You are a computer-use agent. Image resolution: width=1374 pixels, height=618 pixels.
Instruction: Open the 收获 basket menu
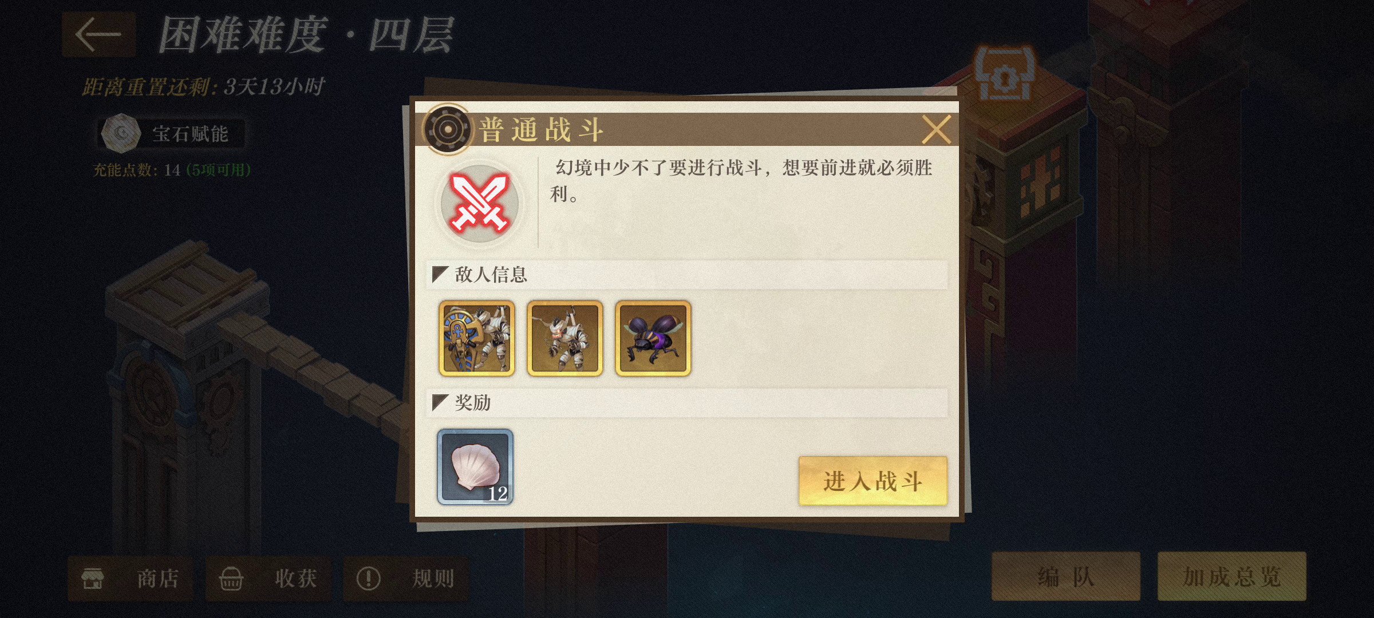coord(269,579)
